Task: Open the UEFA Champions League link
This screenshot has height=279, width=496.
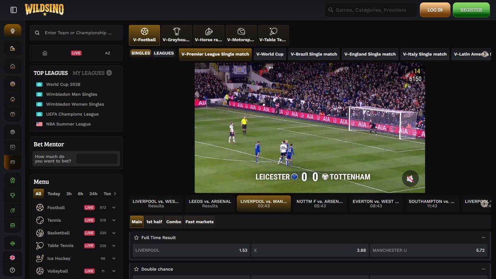Action: (72, 114)
